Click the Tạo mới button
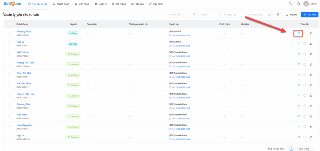Viewport: 320px width, 151px height. [x=310, y=15]
